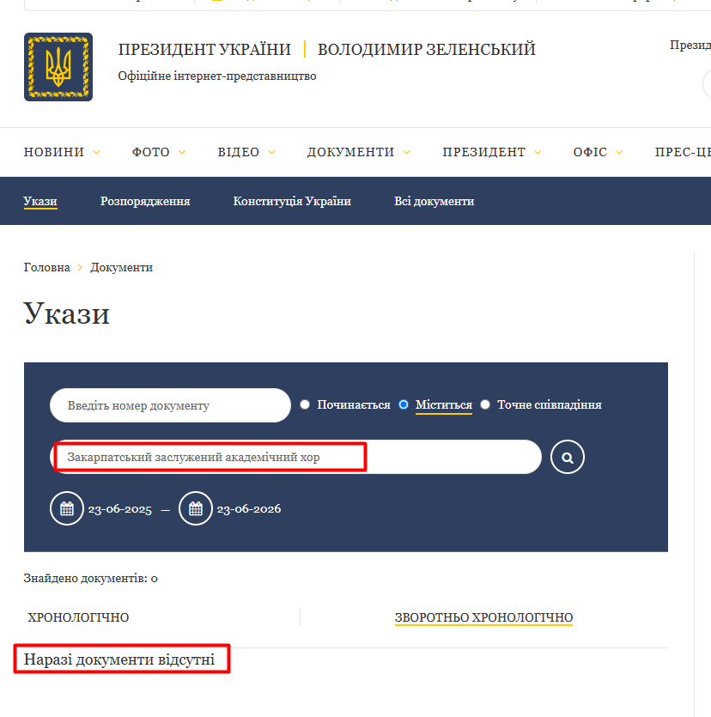The height and width of the screenshot is (717, 711).
Task: Focus the document number input field
Action: coord(170,405)
